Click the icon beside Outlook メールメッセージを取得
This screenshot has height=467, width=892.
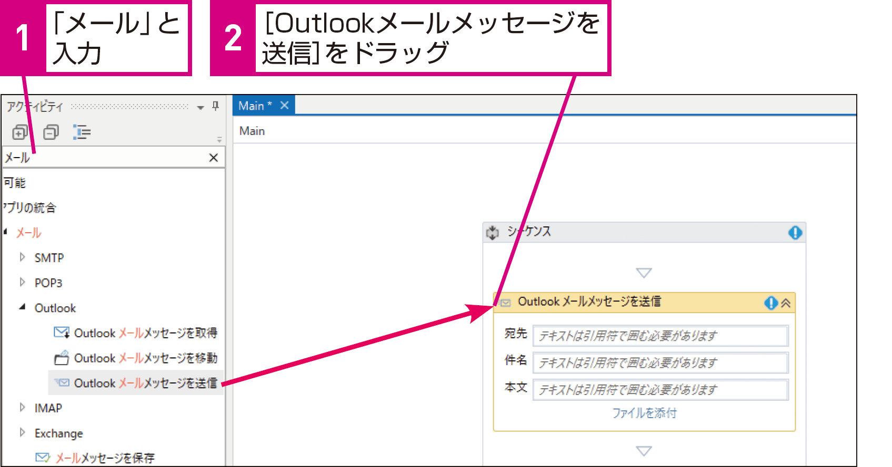tap(62, 333)
